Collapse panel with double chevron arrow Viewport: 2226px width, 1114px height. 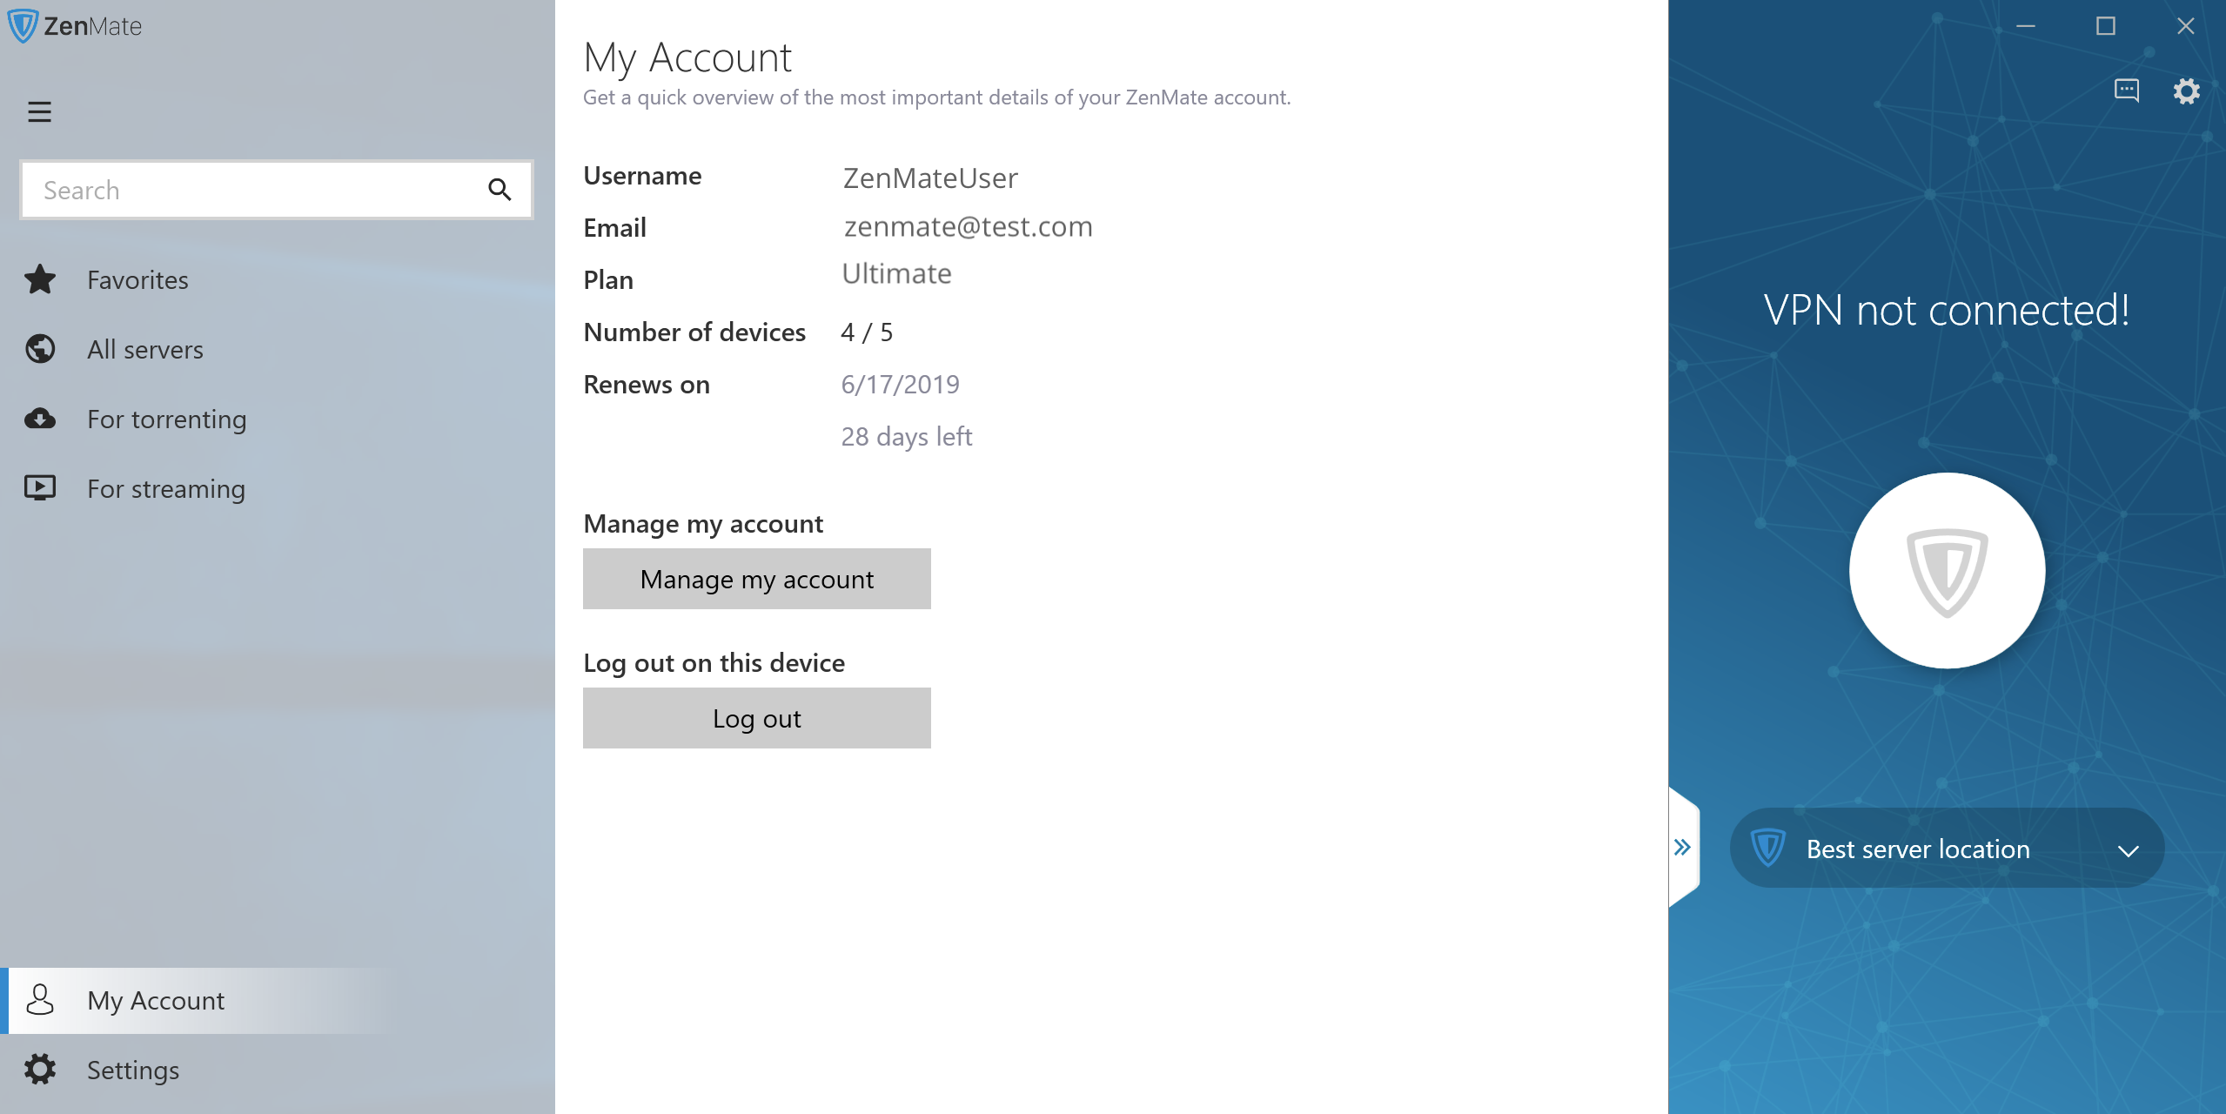pyautogui.click(x=1682, y=847)
